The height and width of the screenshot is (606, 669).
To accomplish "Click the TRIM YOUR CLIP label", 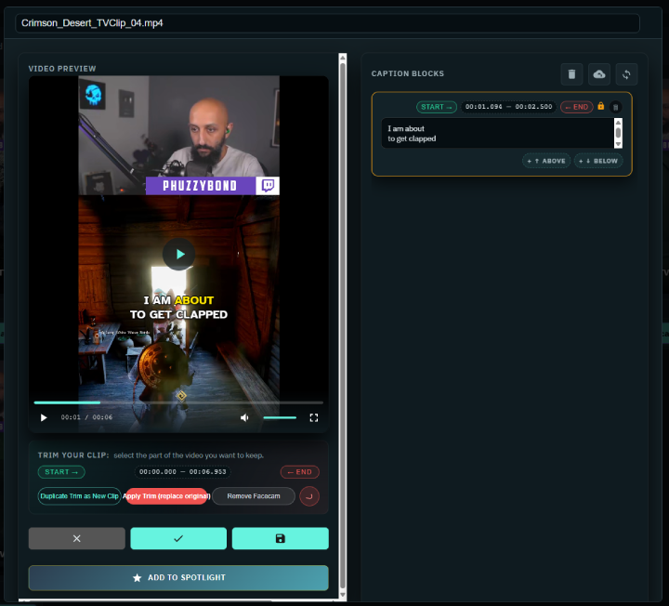I will tap(73, 454).
